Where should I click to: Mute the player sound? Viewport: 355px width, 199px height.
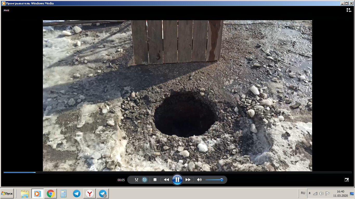199,180
